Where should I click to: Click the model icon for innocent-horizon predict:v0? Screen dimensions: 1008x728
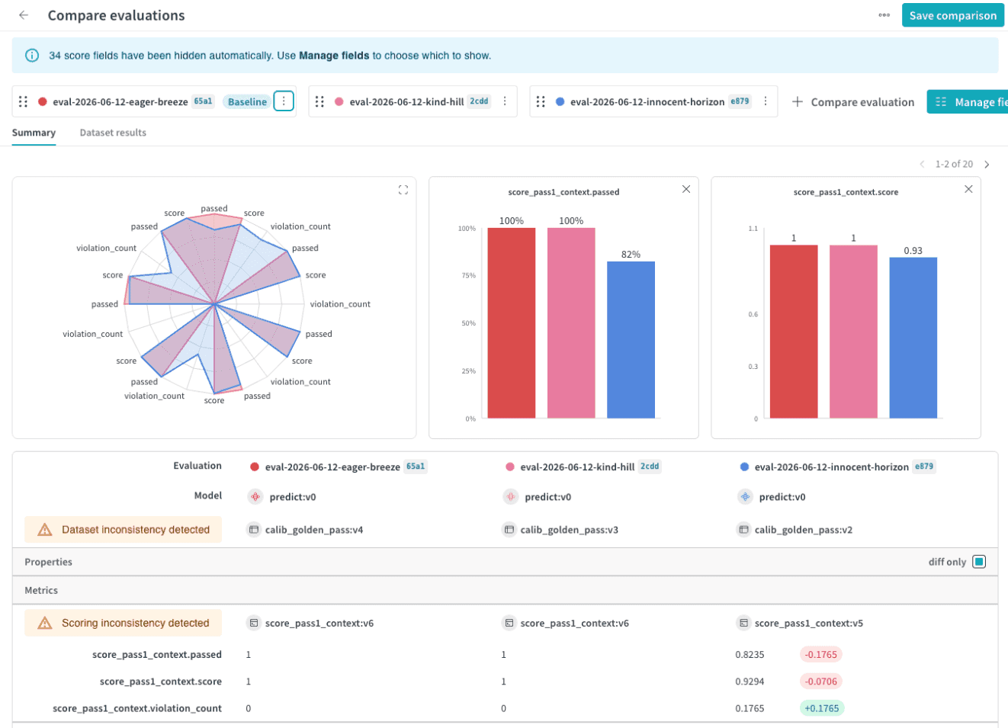[744, 497]
